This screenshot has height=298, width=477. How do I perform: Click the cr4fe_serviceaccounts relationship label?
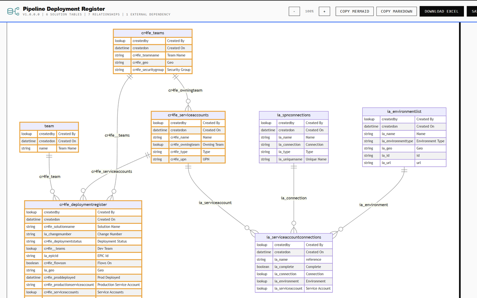point(112,171)
